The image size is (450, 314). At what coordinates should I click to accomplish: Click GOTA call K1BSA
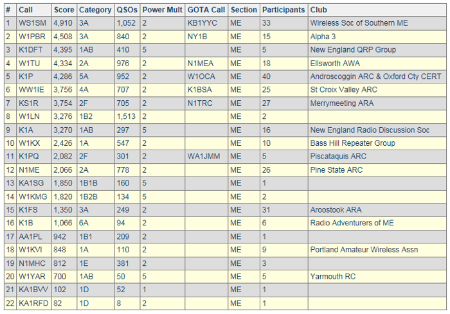coord(199,90)
